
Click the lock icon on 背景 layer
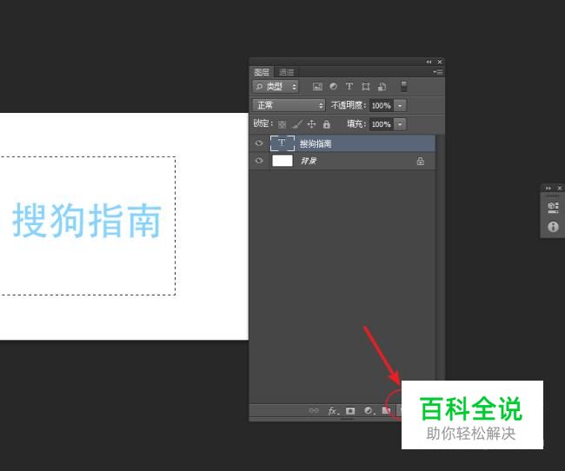click(x=420, y=161)
